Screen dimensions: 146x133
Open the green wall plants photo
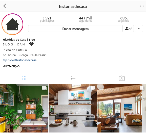click(x=24, y=108)
